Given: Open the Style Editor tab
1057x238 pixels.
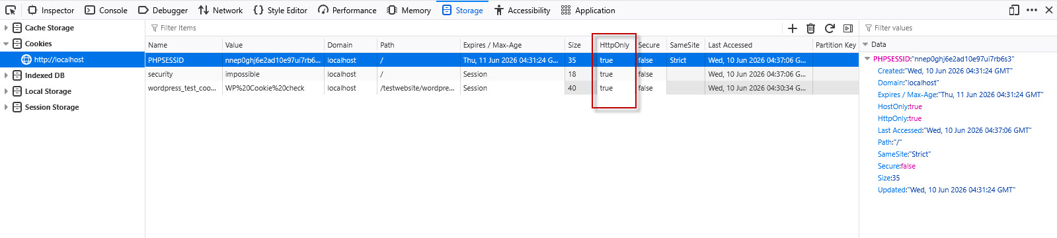Looking at the screenshot, I should point(280,10).
